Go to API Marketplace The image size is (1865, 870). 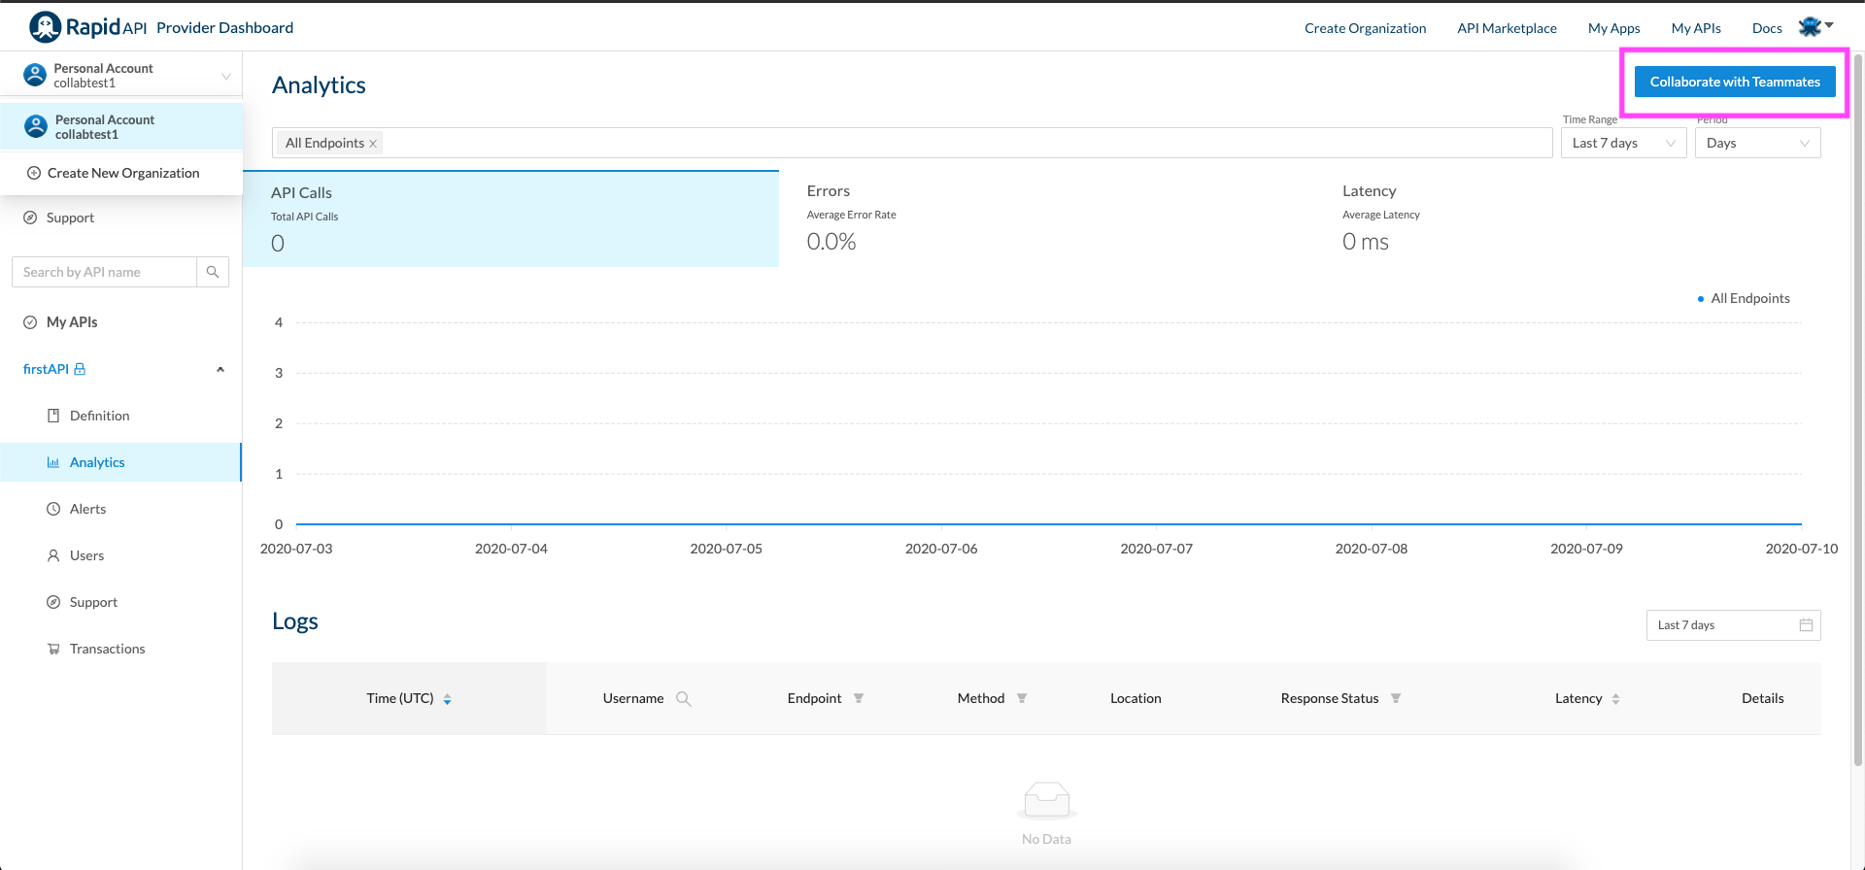pyautogui.click(x=1507, y=28)
